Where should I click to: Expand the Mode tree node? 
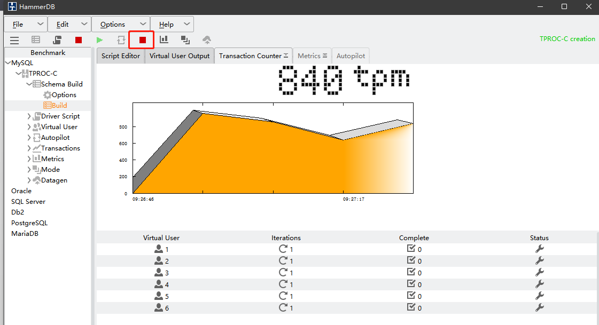click(x=29, y=169)
